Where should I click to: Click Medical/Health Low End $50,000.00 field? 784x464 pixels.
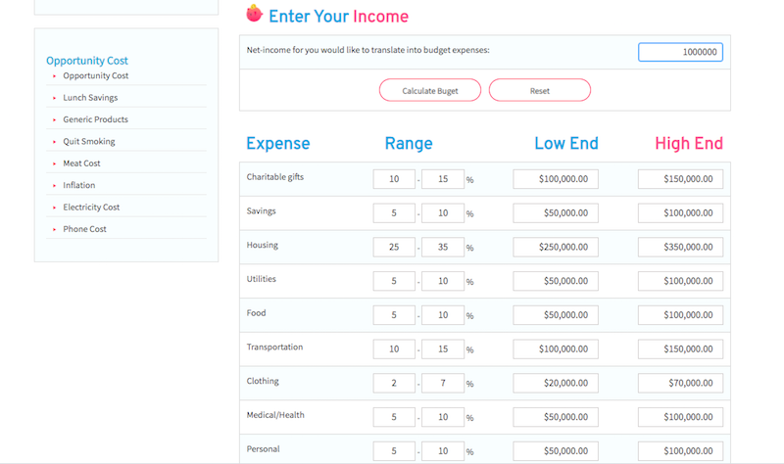click(556, 417)
